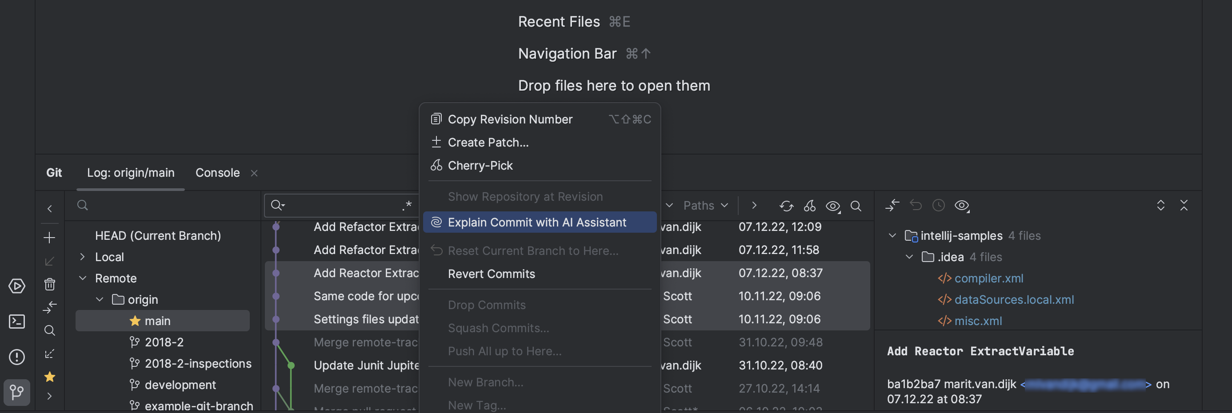Click the branches search field
The image size is (1232, 413).
pos(168,206)
